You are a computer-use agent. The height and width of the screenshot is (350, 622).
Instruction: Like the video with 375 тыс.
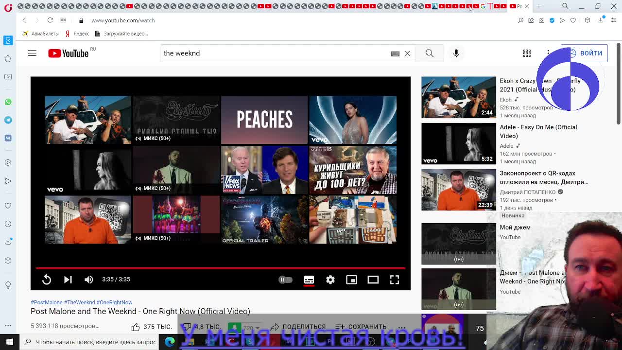(x=151, y=327)
